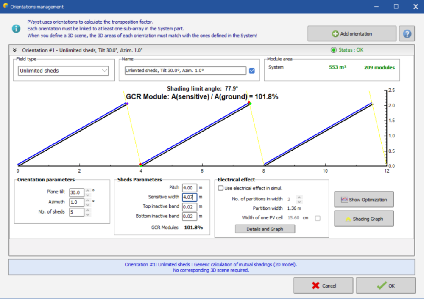Image resolution: width=424 pixels, height=299 pixels.
Task: Click the Add orientation button
Action: point(352,33)
